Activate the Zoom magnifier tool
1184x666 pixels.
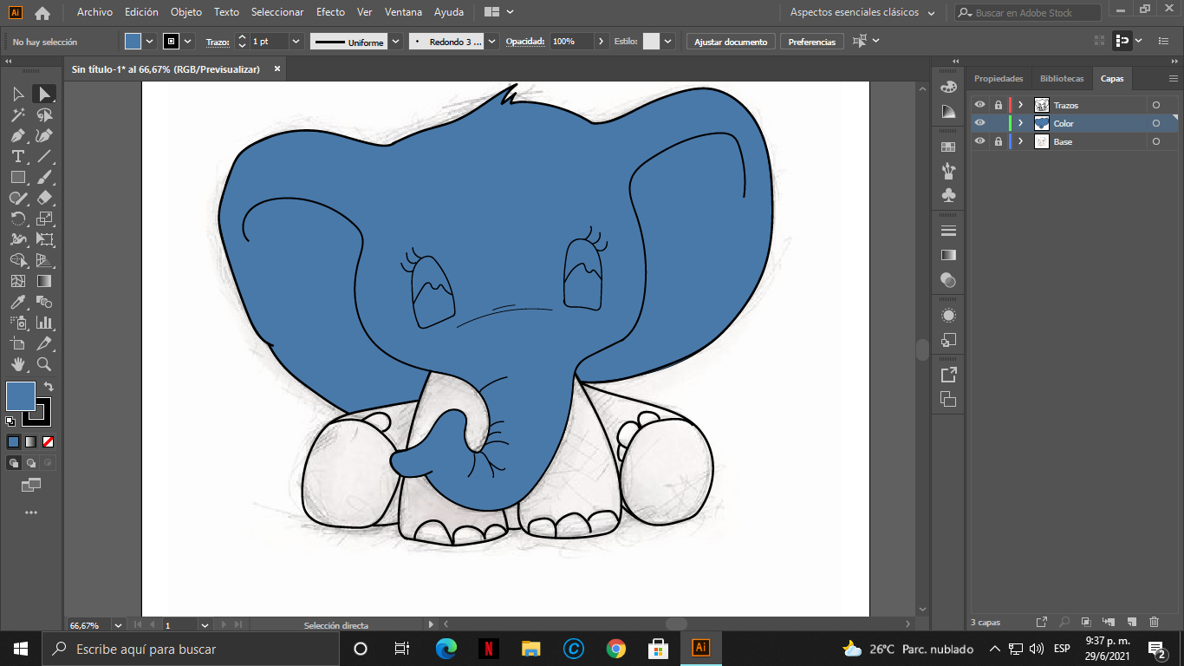44,364
